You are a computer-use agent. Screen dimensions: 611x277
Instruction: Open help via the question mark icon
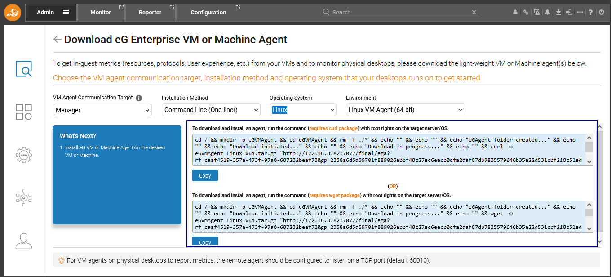591,13
